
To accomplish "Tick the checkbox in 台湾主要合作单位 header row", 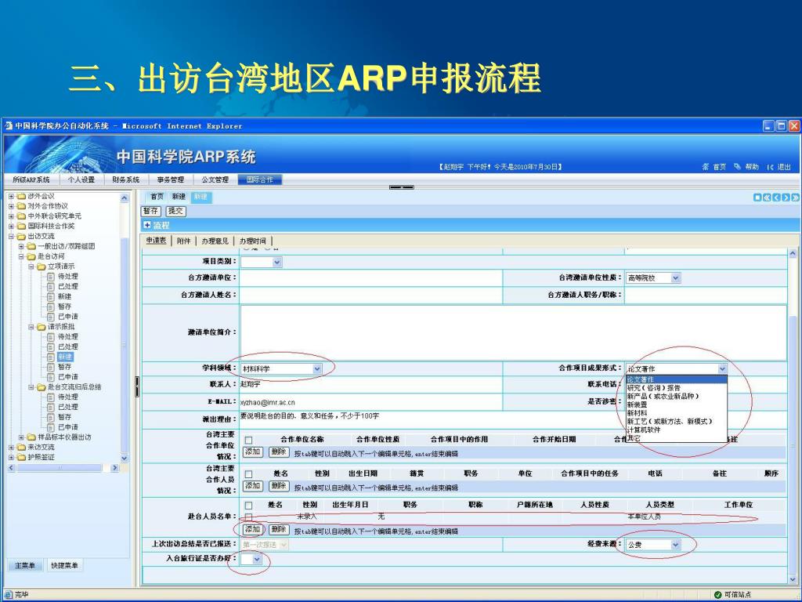I will pos(248,440).
